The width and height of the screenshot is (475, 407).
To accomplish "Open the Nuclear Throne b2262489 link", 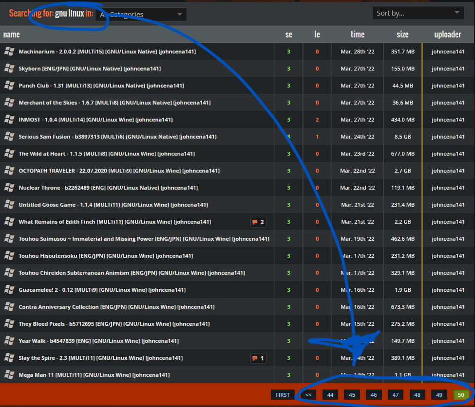I will tap(108, 188).
